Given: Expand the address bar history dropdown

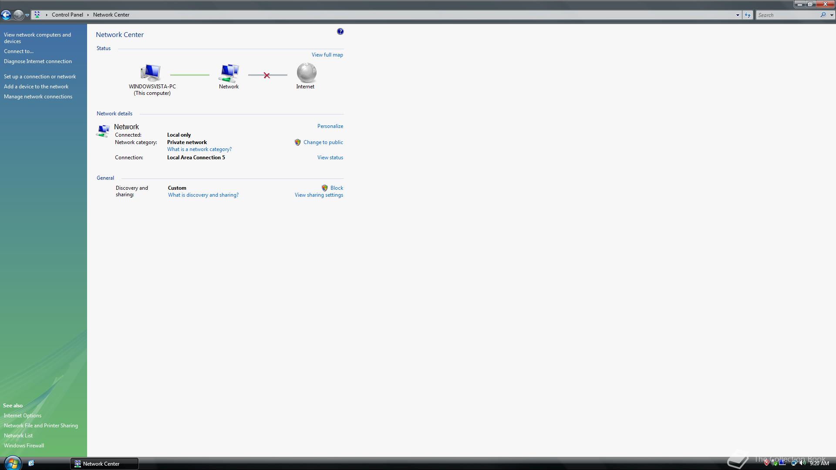Looking at the screenshot, I should pyautogui.click(x=738, y=15).
